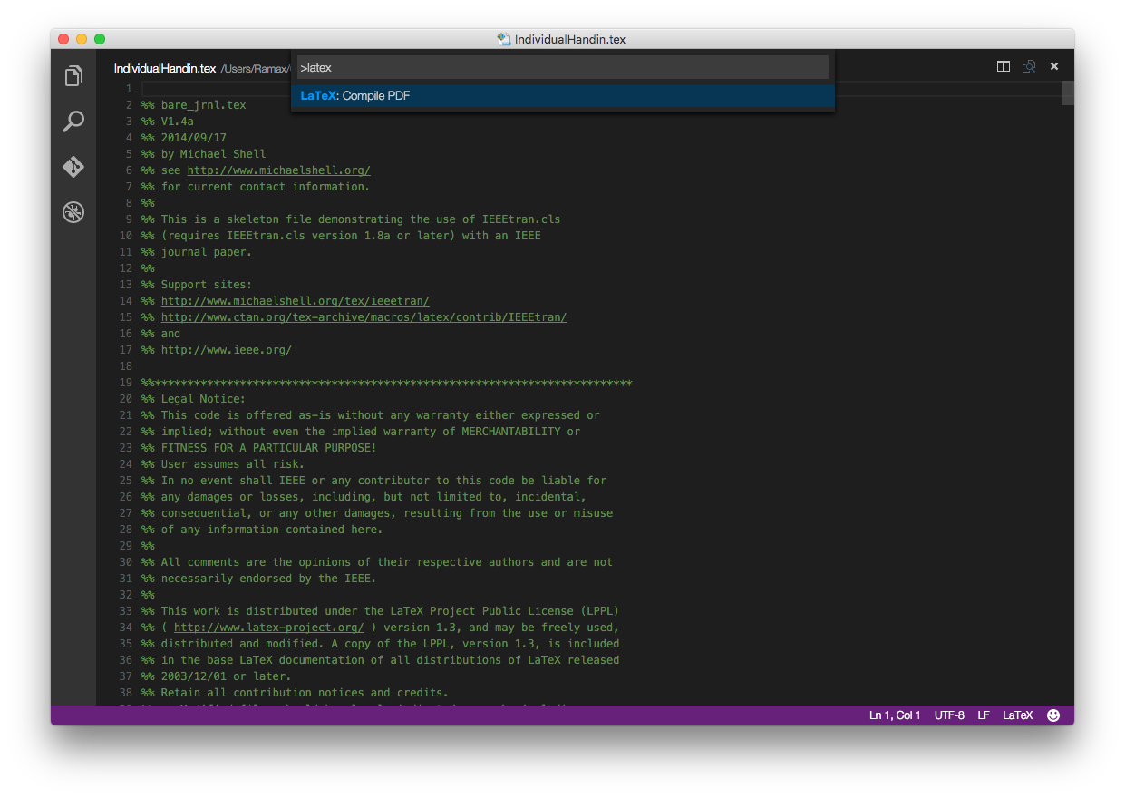The width and height of the screenshot is (1125, 798).
Task: Split the editor into two panes
Action: coord(1003,66)
